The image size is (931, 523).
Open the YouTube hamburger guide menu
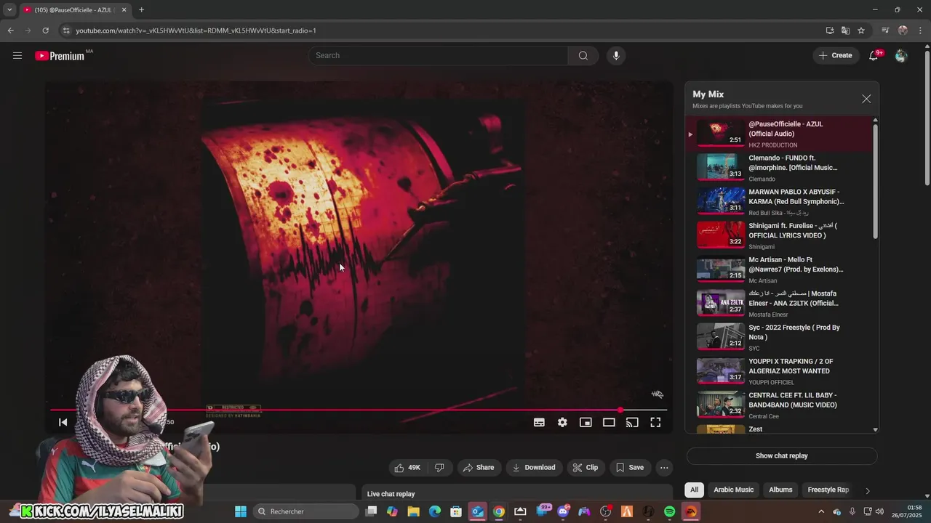coord(17,55)
